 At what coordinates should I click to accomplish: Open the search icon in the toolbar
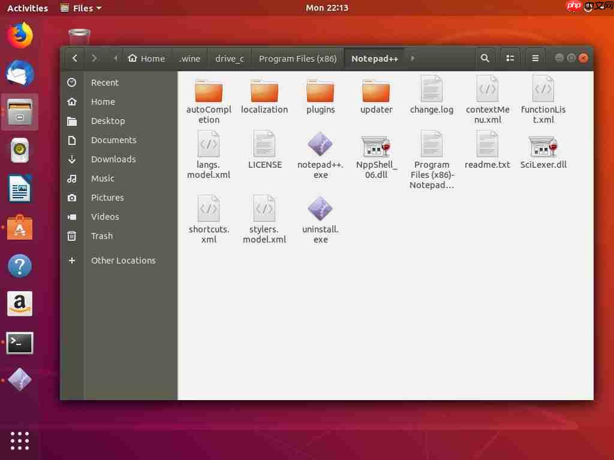pyautogui.click(x=485, y=58)
